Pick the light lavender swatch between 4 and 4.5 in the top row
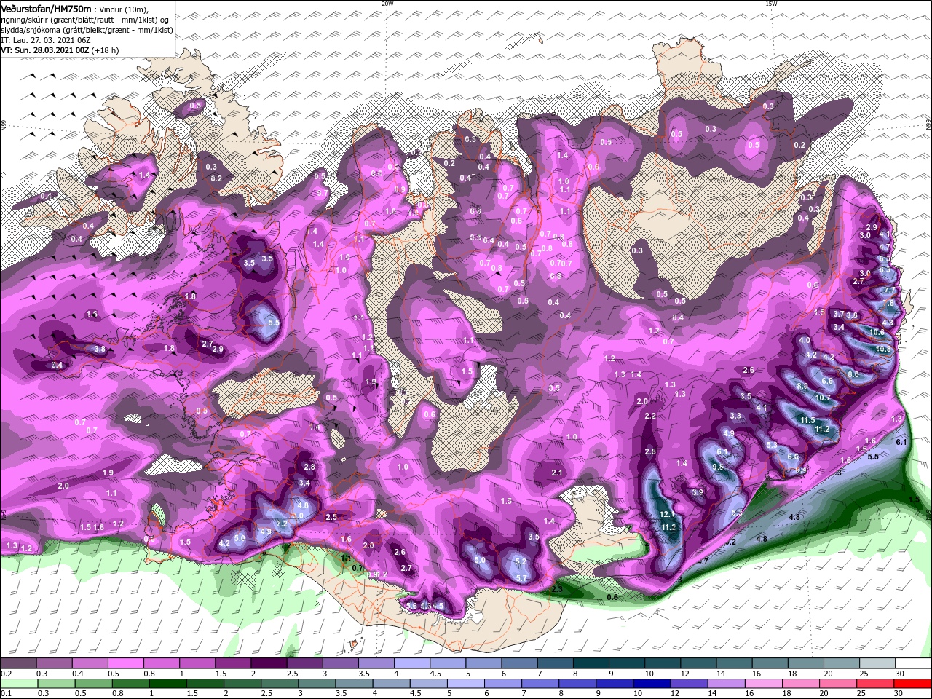The height and width of the screenshot is (699, 932). pos(411,663)
